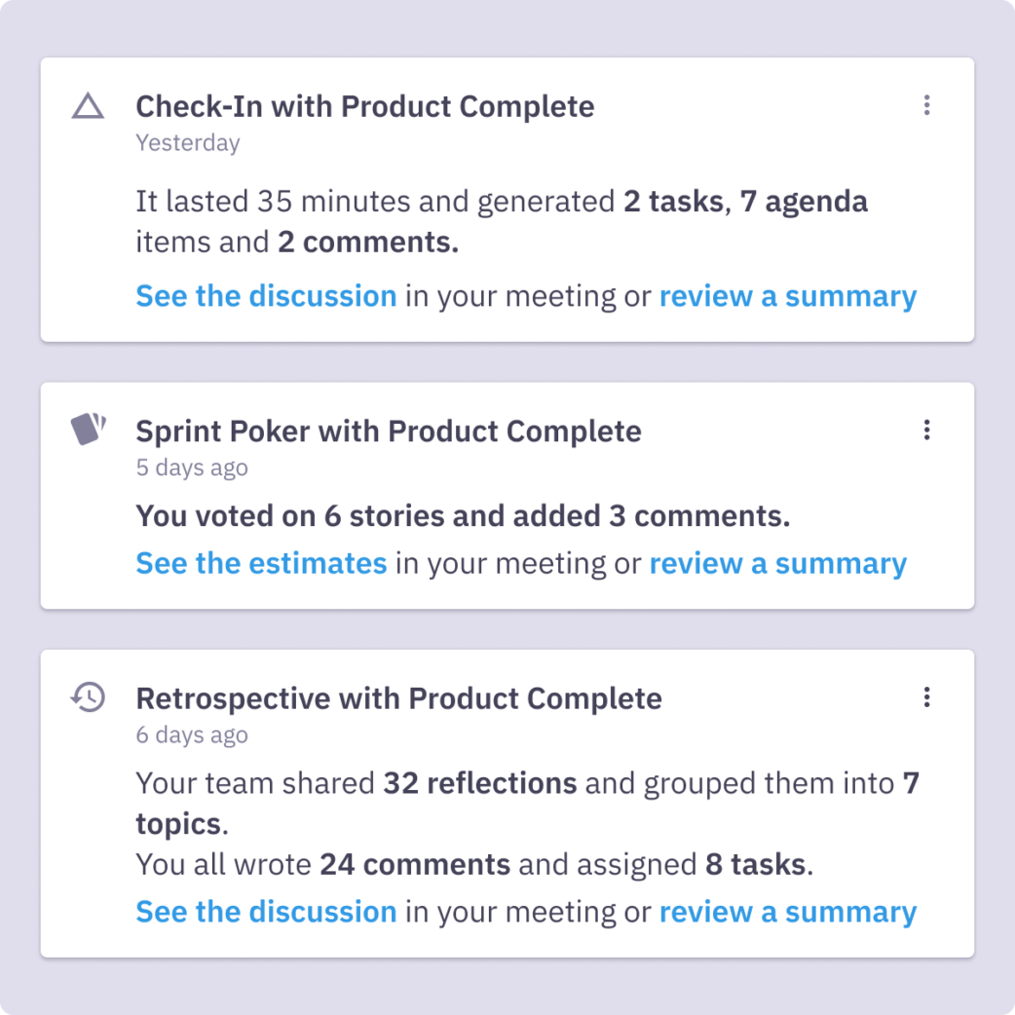1015x1015 pixels.
Task: Open 'review a summary' in the Check-In card
Action: 788,296
